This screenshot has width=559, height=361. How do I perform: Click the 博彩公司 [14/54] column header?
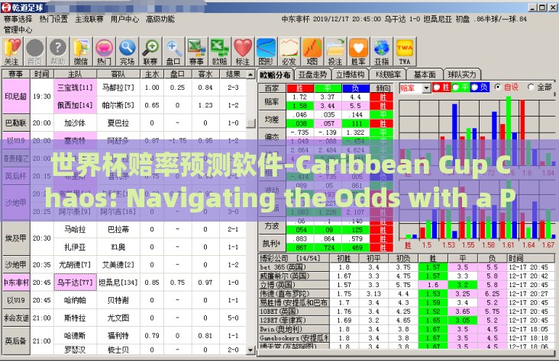click(294, 258)
